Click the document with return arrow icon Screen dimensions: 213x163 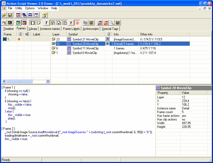tap(59, 23)
